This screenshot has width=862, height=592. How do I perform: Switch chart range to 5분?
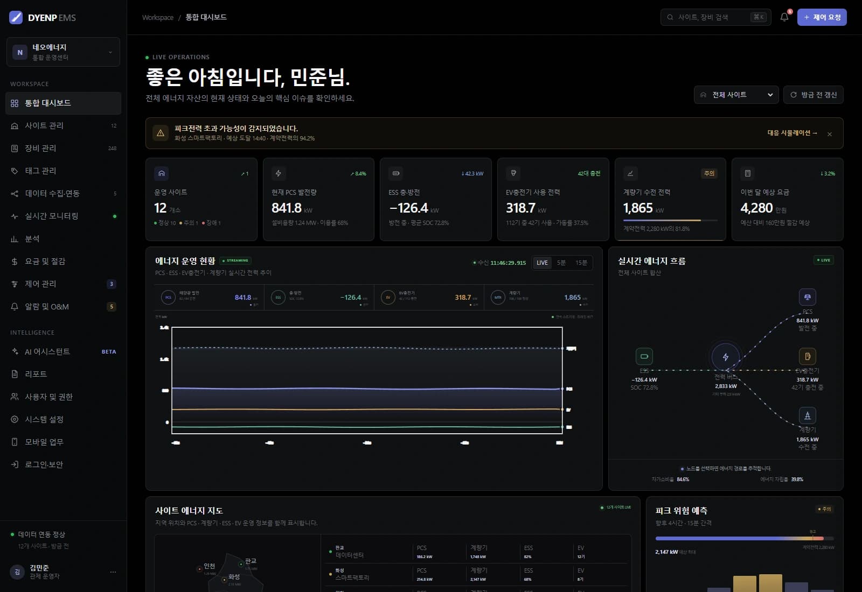[x=561, y=263]
